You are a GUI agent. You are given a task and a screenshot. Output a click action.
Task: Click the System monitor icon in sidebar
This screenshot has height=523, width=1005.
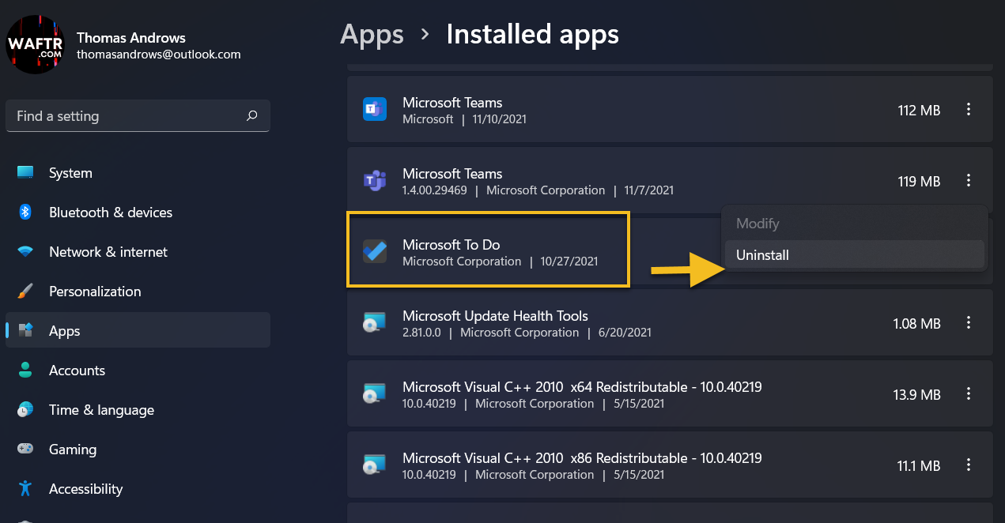pyautogui.click(x=25, y=173)
